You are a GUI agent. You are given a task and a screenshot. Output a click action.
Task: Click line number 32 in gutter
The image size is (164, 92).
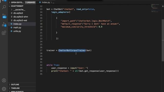41,65
